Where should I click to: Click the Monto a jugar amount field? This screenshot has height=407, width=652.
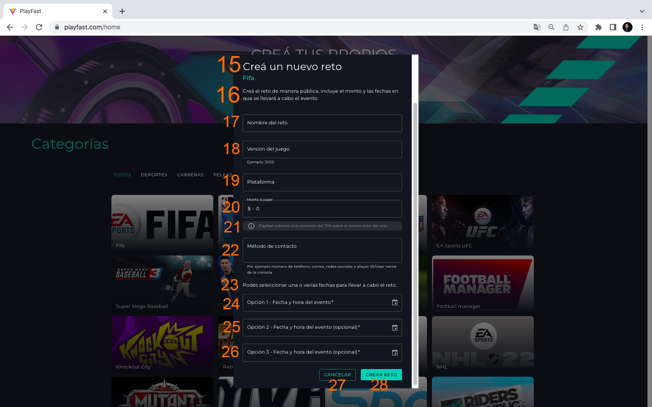(322, 208)
